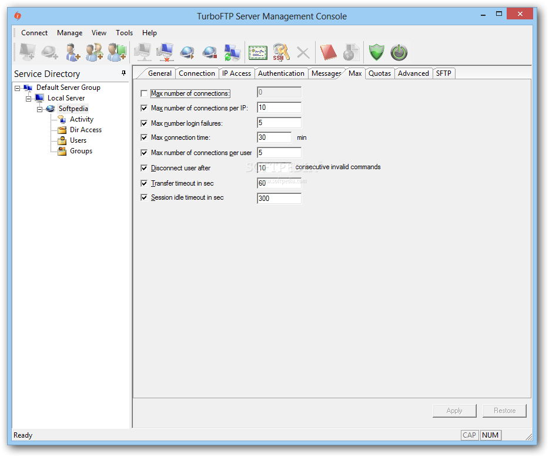Toggle Session idle timeout in sec checkbox

(144, 197)
